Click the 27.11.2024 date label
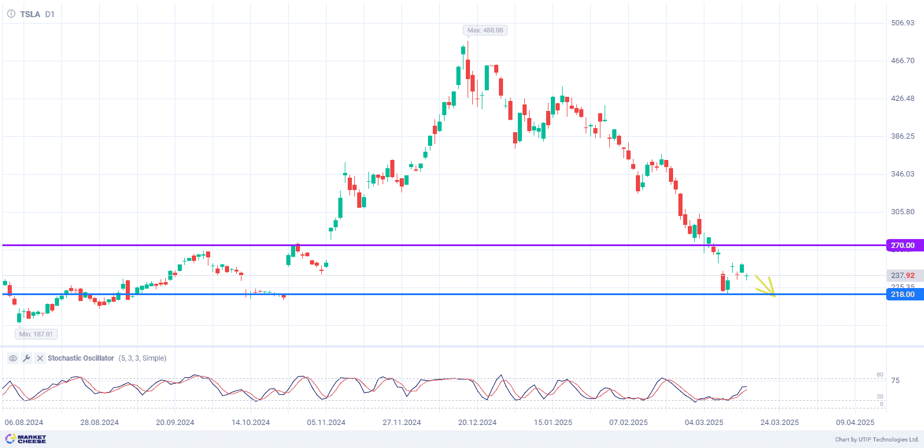 401,423
